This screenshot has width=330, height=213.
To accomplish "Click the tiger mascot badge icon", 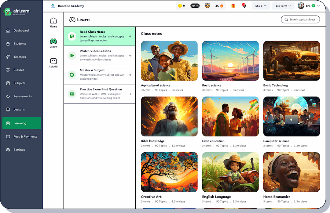I will click(x=207, y=6).
